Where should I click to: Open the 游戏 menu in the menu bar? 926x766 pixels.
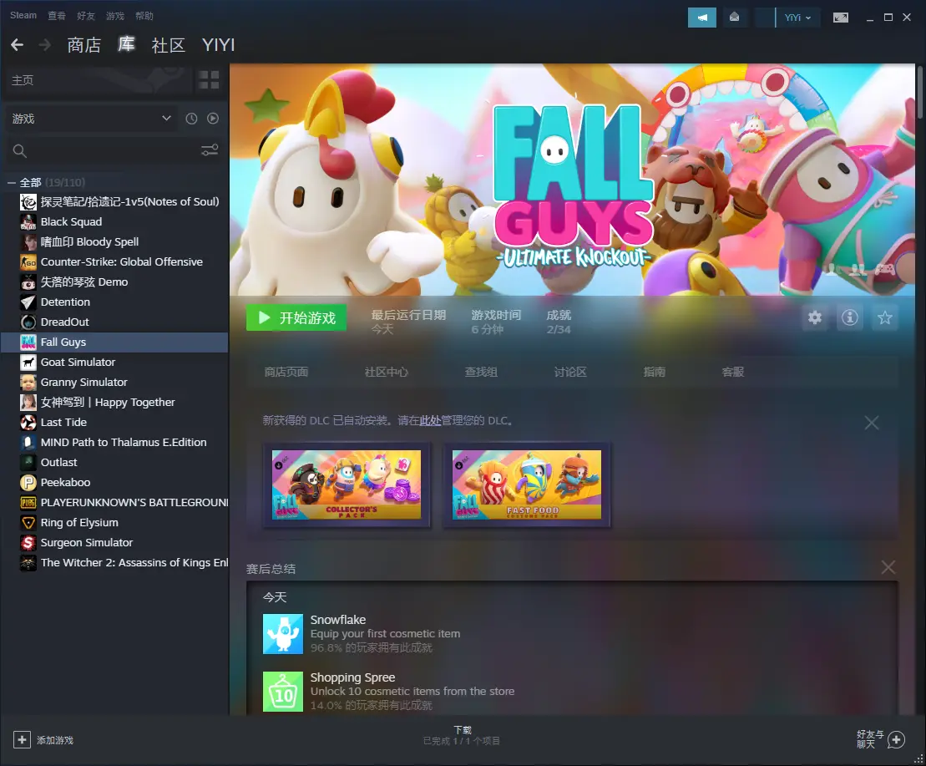115,16
